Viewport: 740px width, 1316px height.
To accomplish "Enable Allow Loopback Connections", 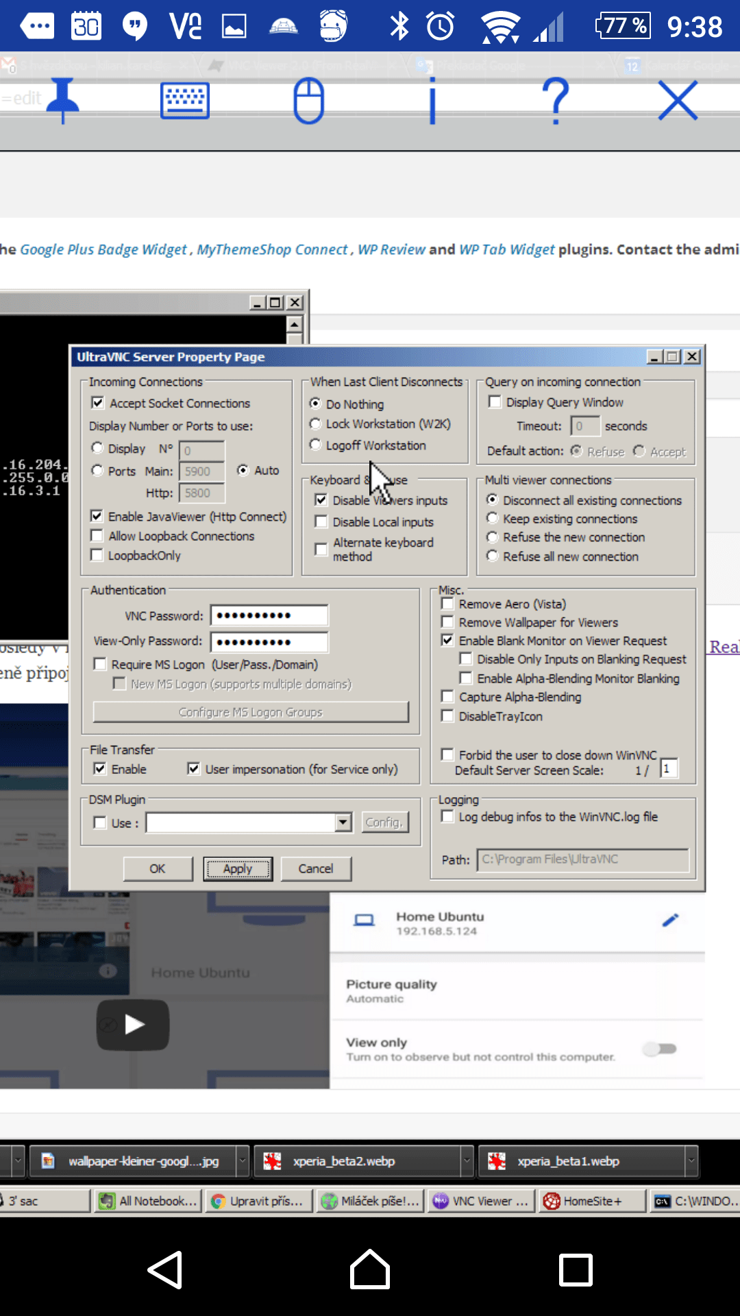I will (x=97, y=535).
